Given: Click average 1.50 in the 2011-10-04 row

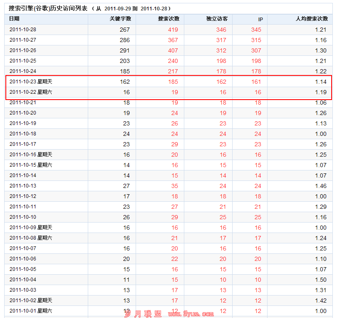Looking at the screenshot, I should point(321,280).
